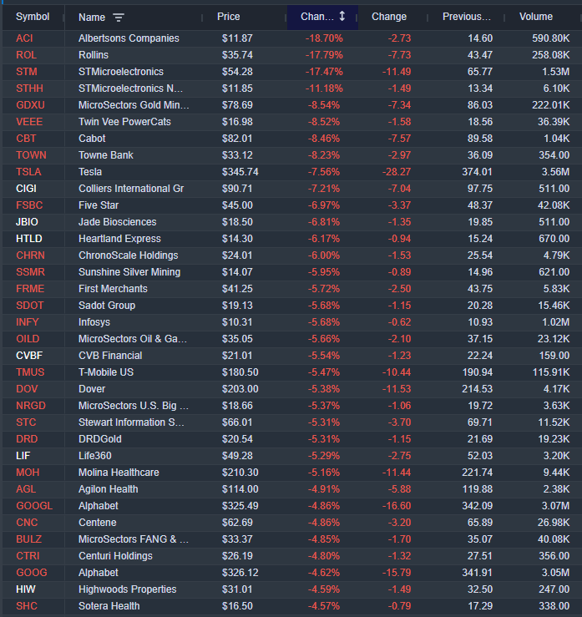Click the Name column header label
This screenshot has width=582, height=617.
pyautogui.click(x=92, y=18)
